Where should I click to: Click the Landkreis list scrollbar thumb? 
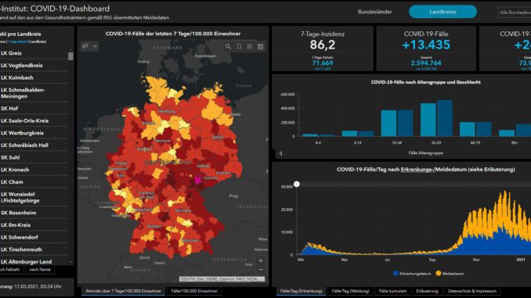click(70, 56)
